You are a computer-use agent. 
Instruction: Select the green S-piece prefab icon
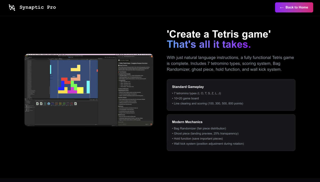(64, 103)
